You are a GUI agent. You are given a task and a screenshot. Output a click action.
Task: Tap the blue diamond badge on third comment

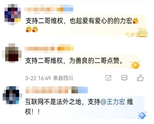[x=142, y=115]
